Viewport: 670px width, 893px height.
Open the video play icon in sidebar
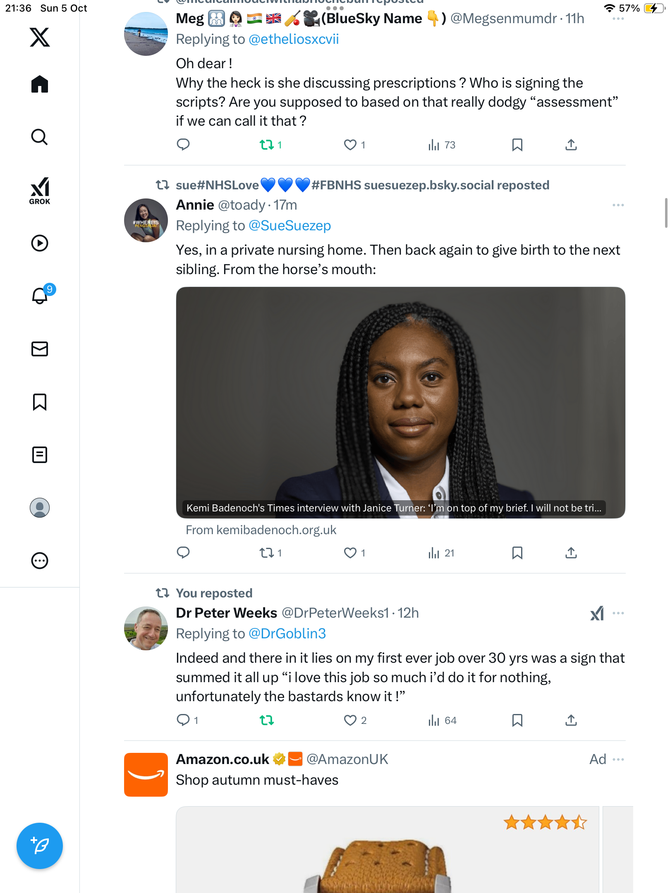point(40,243)
